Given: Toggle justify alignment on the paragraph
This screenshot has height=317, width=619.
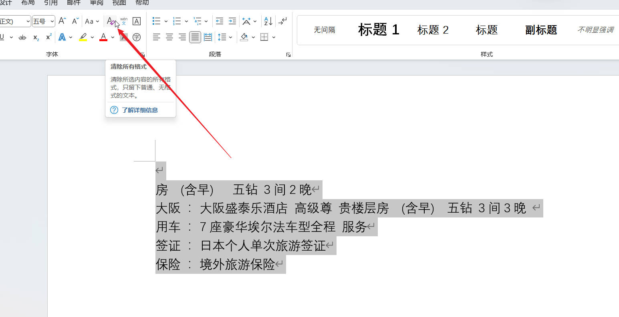Looking at the screenshot, I should pos(195,37).
